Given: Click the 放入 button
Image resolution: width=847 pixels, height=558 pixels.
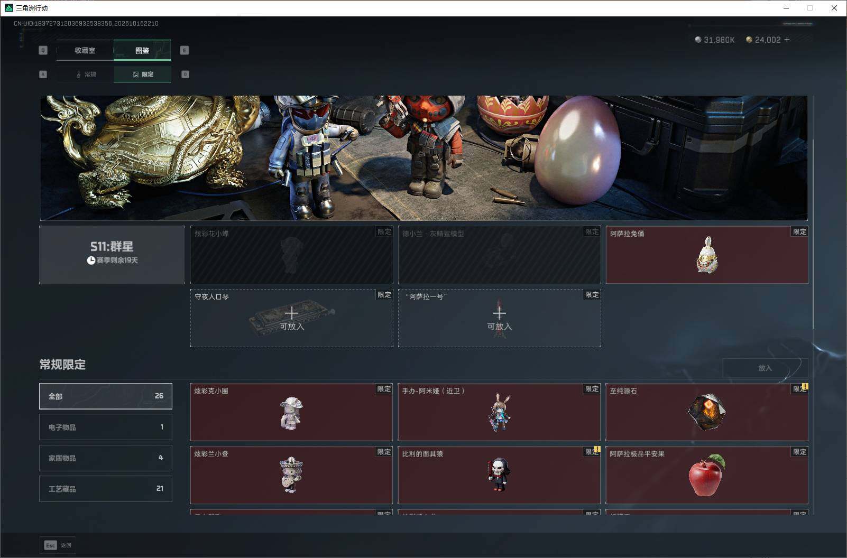Looking at the screenshot, I should coord(765,368).
